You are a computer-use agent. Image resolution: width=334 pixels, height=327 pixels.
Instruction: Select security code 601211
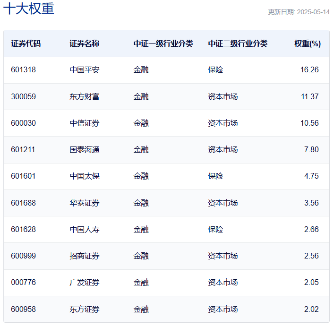click(x=23, y=150)
